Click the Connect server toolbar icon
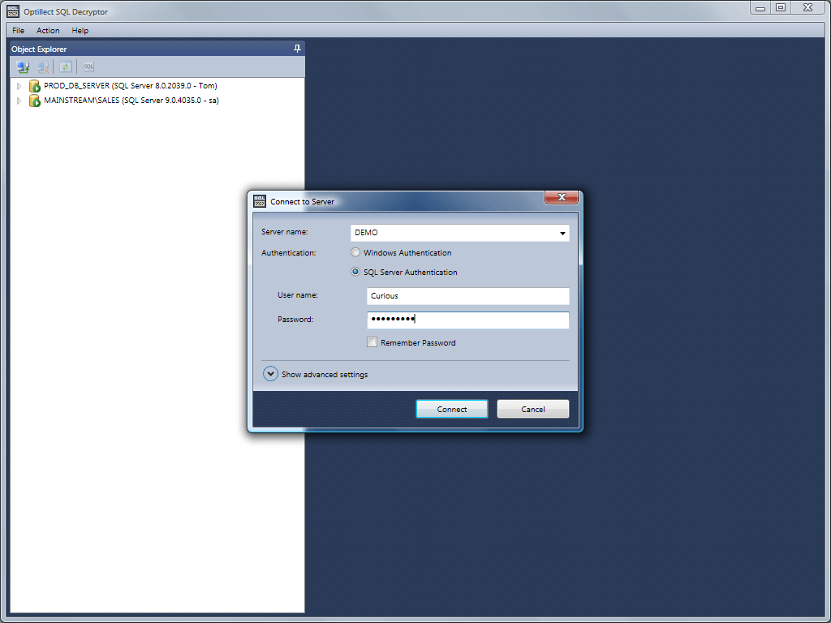831x623 pixels. pos(22,67)
